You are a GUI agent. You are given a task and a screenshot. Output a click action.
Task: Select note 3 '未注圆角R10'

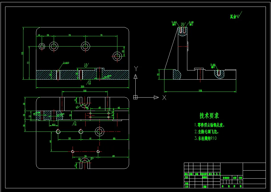206,138
